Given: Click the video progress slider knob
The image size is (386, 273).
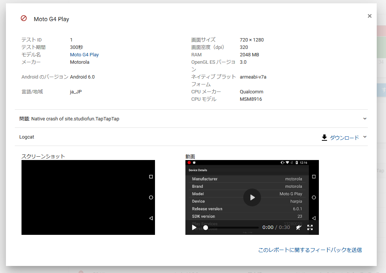Looking at the screenshot, I should pyautogui.click(x=205, y=227).
